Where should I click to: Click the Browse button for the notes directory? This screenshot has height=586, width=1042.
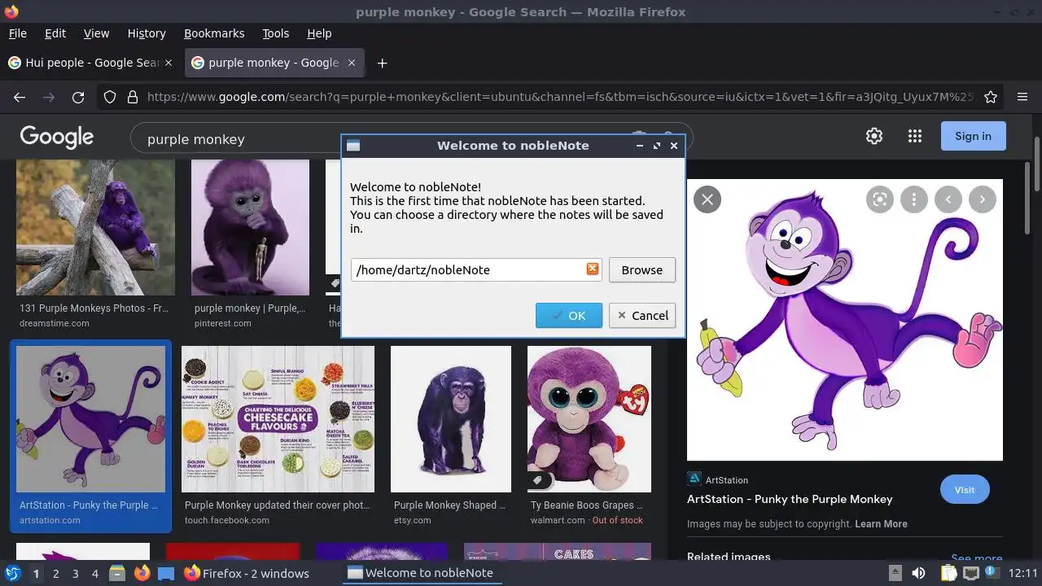(642, 270)
